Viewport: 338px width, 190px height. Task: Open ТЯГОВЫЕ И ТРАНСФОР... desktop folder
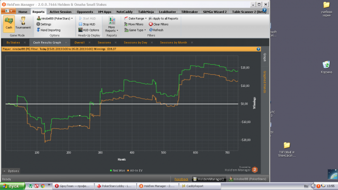tap(287, 149)
